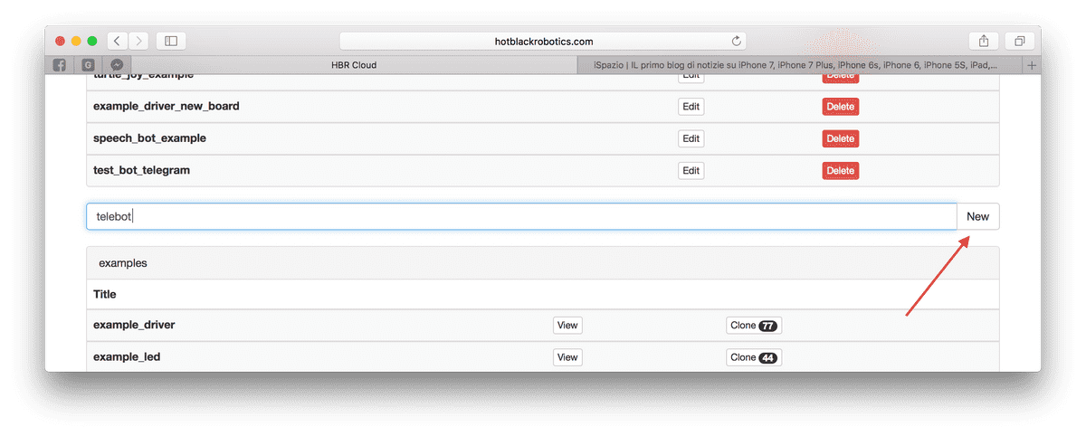Click the hotblackrobotics.com address bar
1086x436 pixels.
[543, 41]
